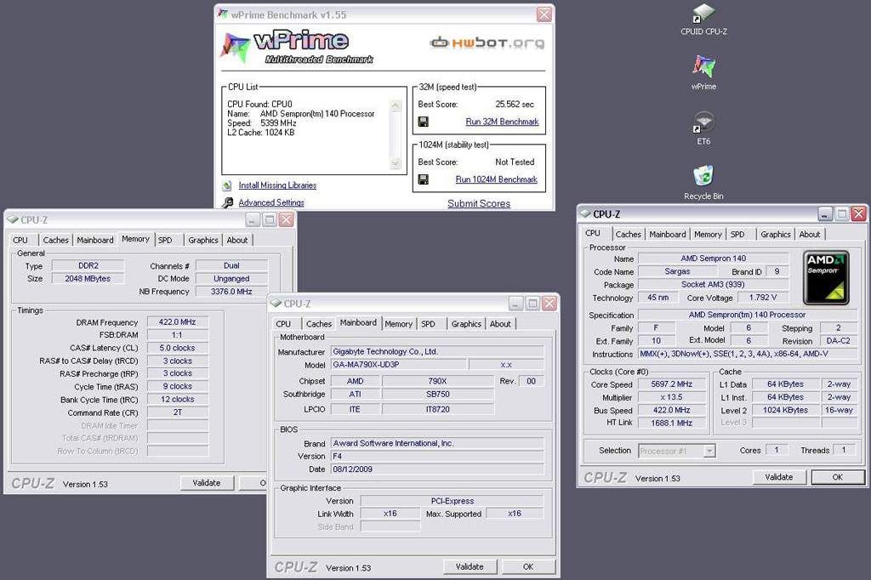The height and width of the screenshot is (580, 871).
Task: Click the Package value Socket AM3 (939)
Action: (x=713, y=284)
